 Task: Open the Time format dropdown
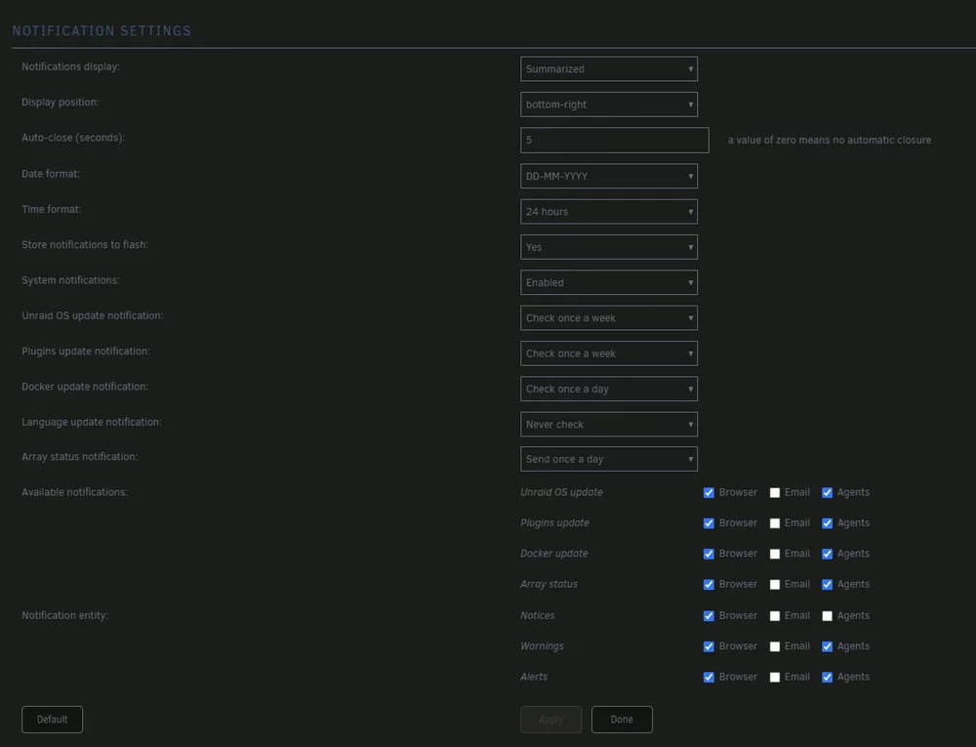(x=609, y=212)
